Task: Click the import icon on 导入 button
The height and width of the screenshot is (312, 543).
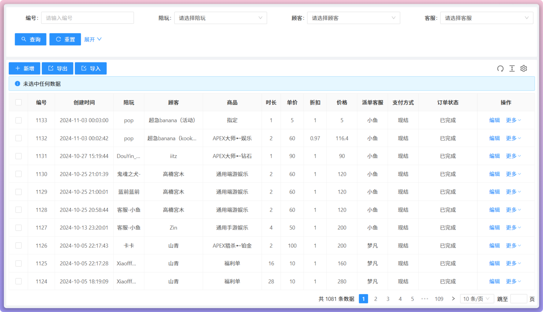Action: [83, 68]
